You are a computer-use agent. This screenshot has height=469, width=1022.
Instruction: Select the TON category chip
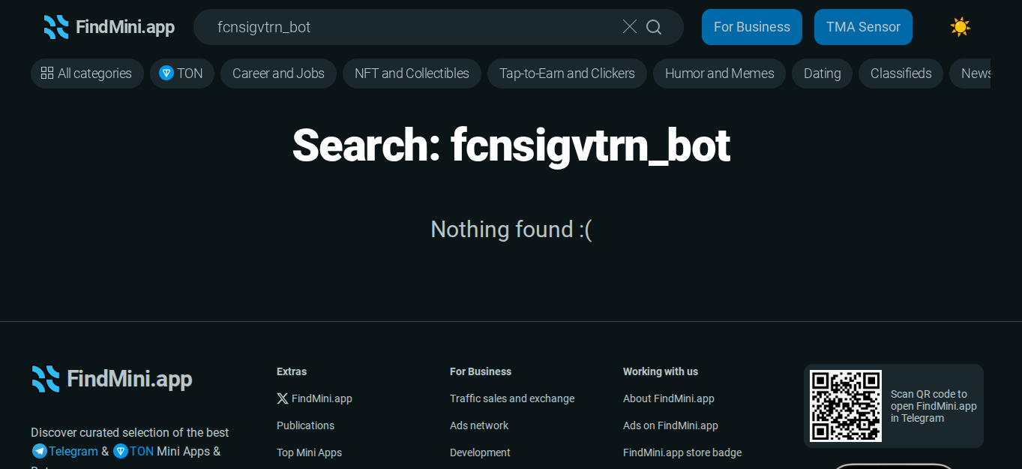coord(182,74)
